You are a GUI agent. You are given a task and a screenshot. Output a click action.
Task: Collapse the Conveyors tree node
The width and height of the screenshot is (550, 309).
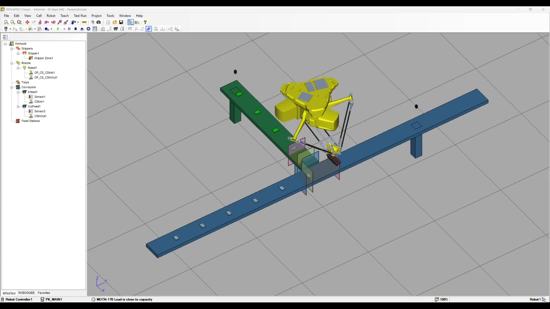coord(12,87)
